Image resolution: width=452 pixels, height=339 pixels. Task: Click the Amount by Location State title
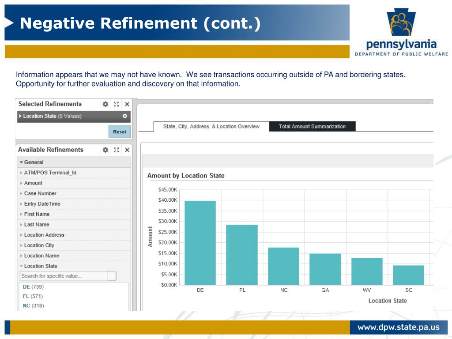click(186, 176)
